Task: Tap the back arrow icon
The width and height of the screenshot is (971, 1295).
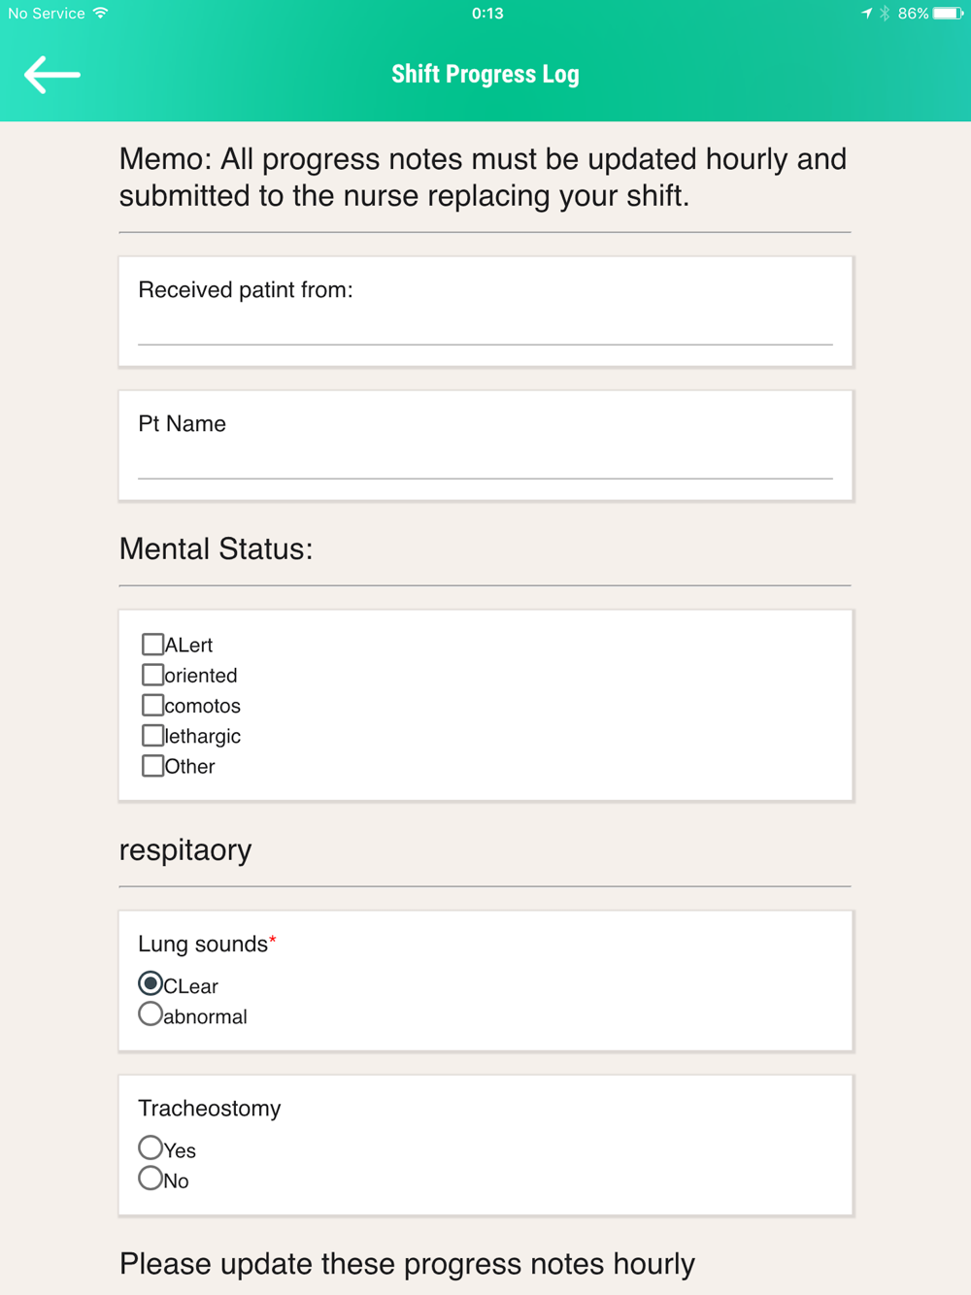Action: tap(52, 75)
